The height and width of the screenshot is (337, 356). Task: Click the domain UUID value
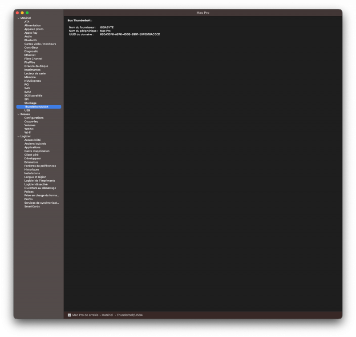tap(130, 35)
